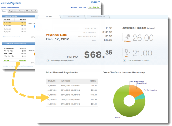
Task: Click the Sick stethoscope icon
Action: pyautogui.click(x=127, y=52)
